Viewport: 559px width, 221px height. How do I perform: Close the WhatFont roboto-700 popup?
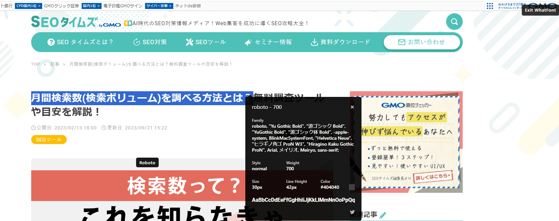point(352,107)
